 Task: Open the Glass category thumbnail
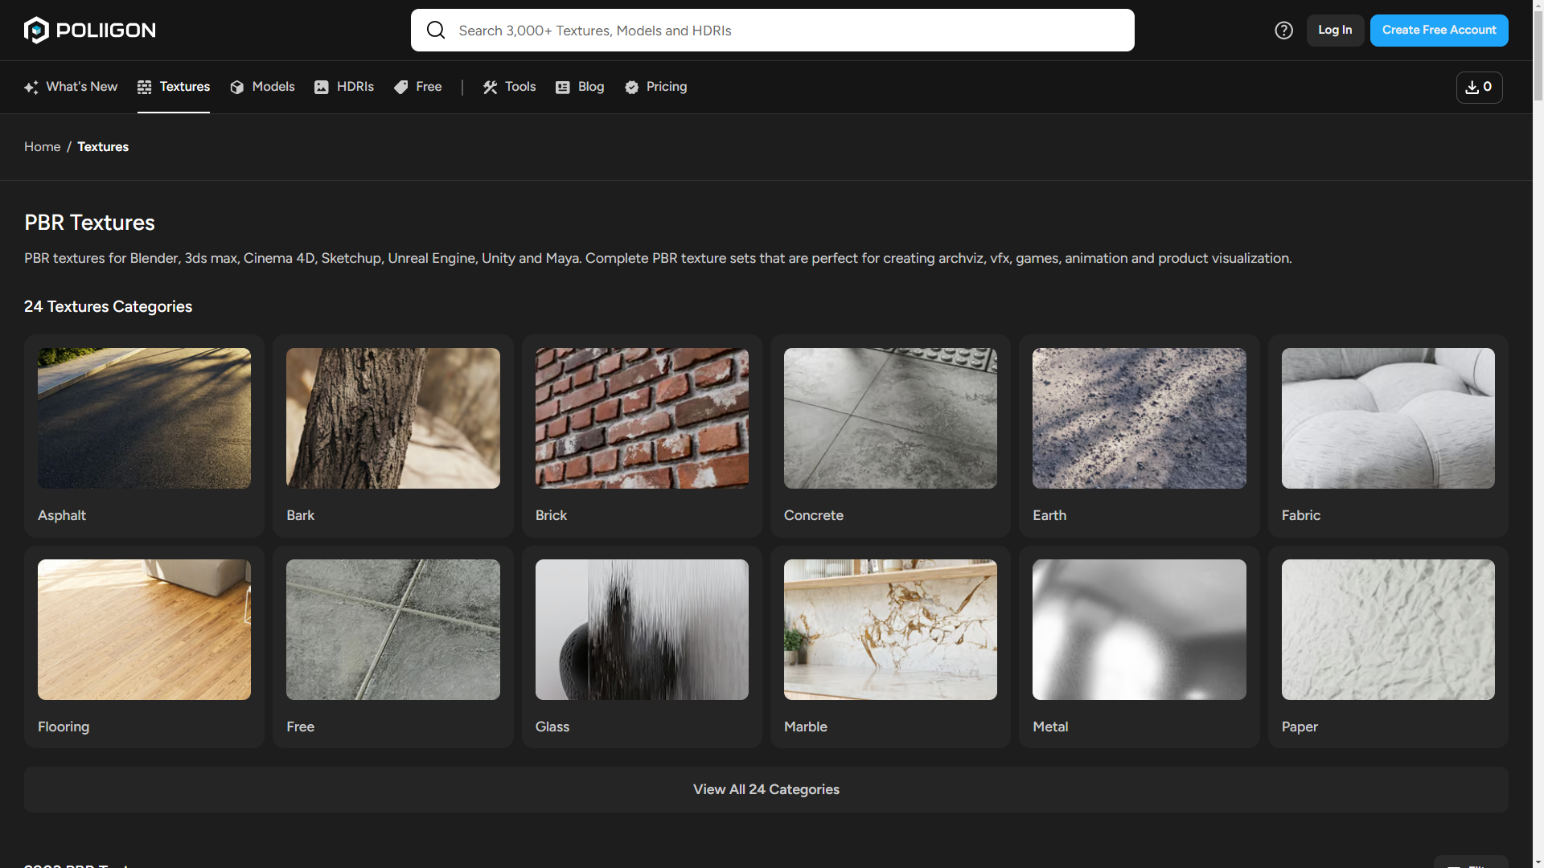(642, 629)
